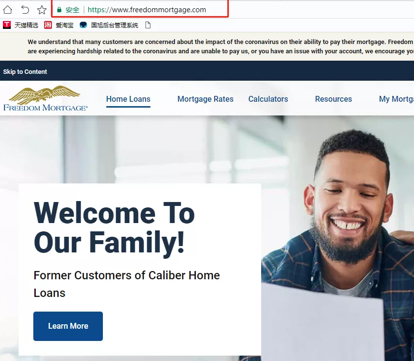Open the Resources menu
Image resolution: width=414 pixels, height=361 pixels.
coord(334,99)
